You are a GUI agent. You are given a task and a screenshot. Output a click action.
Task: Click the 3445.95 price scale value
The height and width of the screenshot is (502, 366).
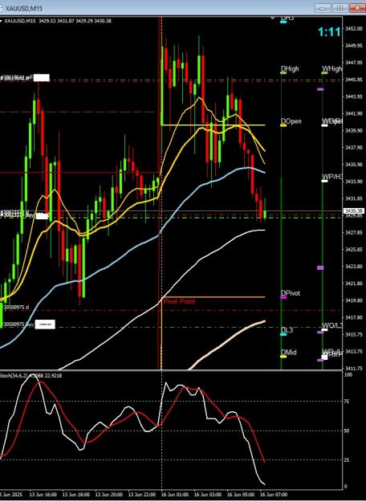[x=354, y=80]
